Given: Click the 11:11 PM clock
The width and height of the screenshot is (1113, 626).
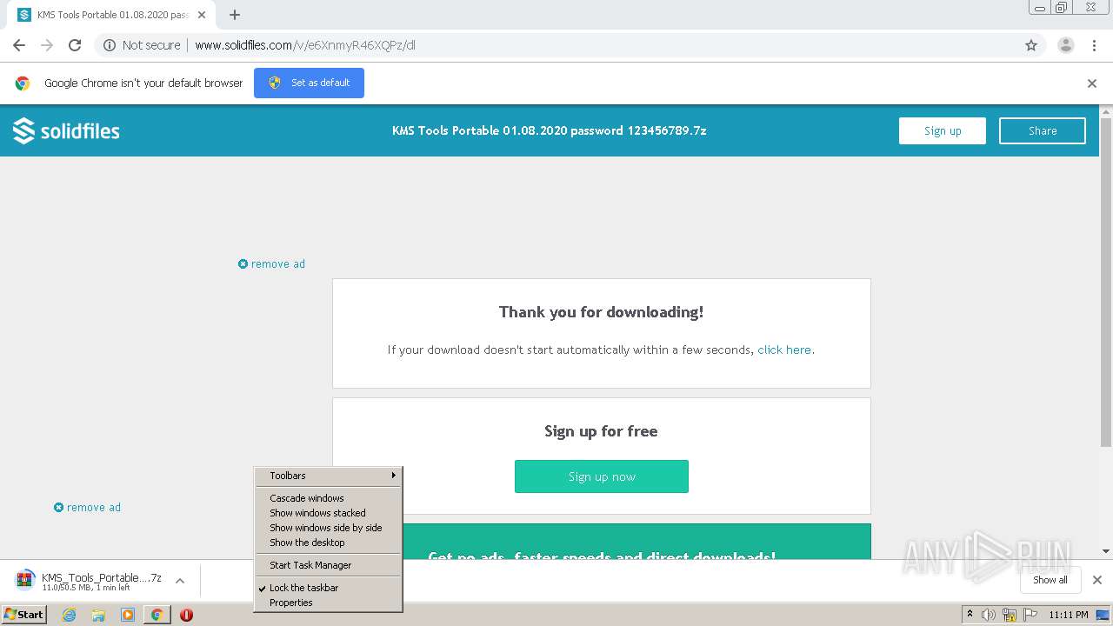Looking at the screenshot, I should 1069,615.
